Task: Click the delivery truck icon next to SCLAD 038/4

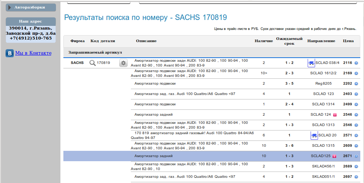Action: tap(311, 63)
